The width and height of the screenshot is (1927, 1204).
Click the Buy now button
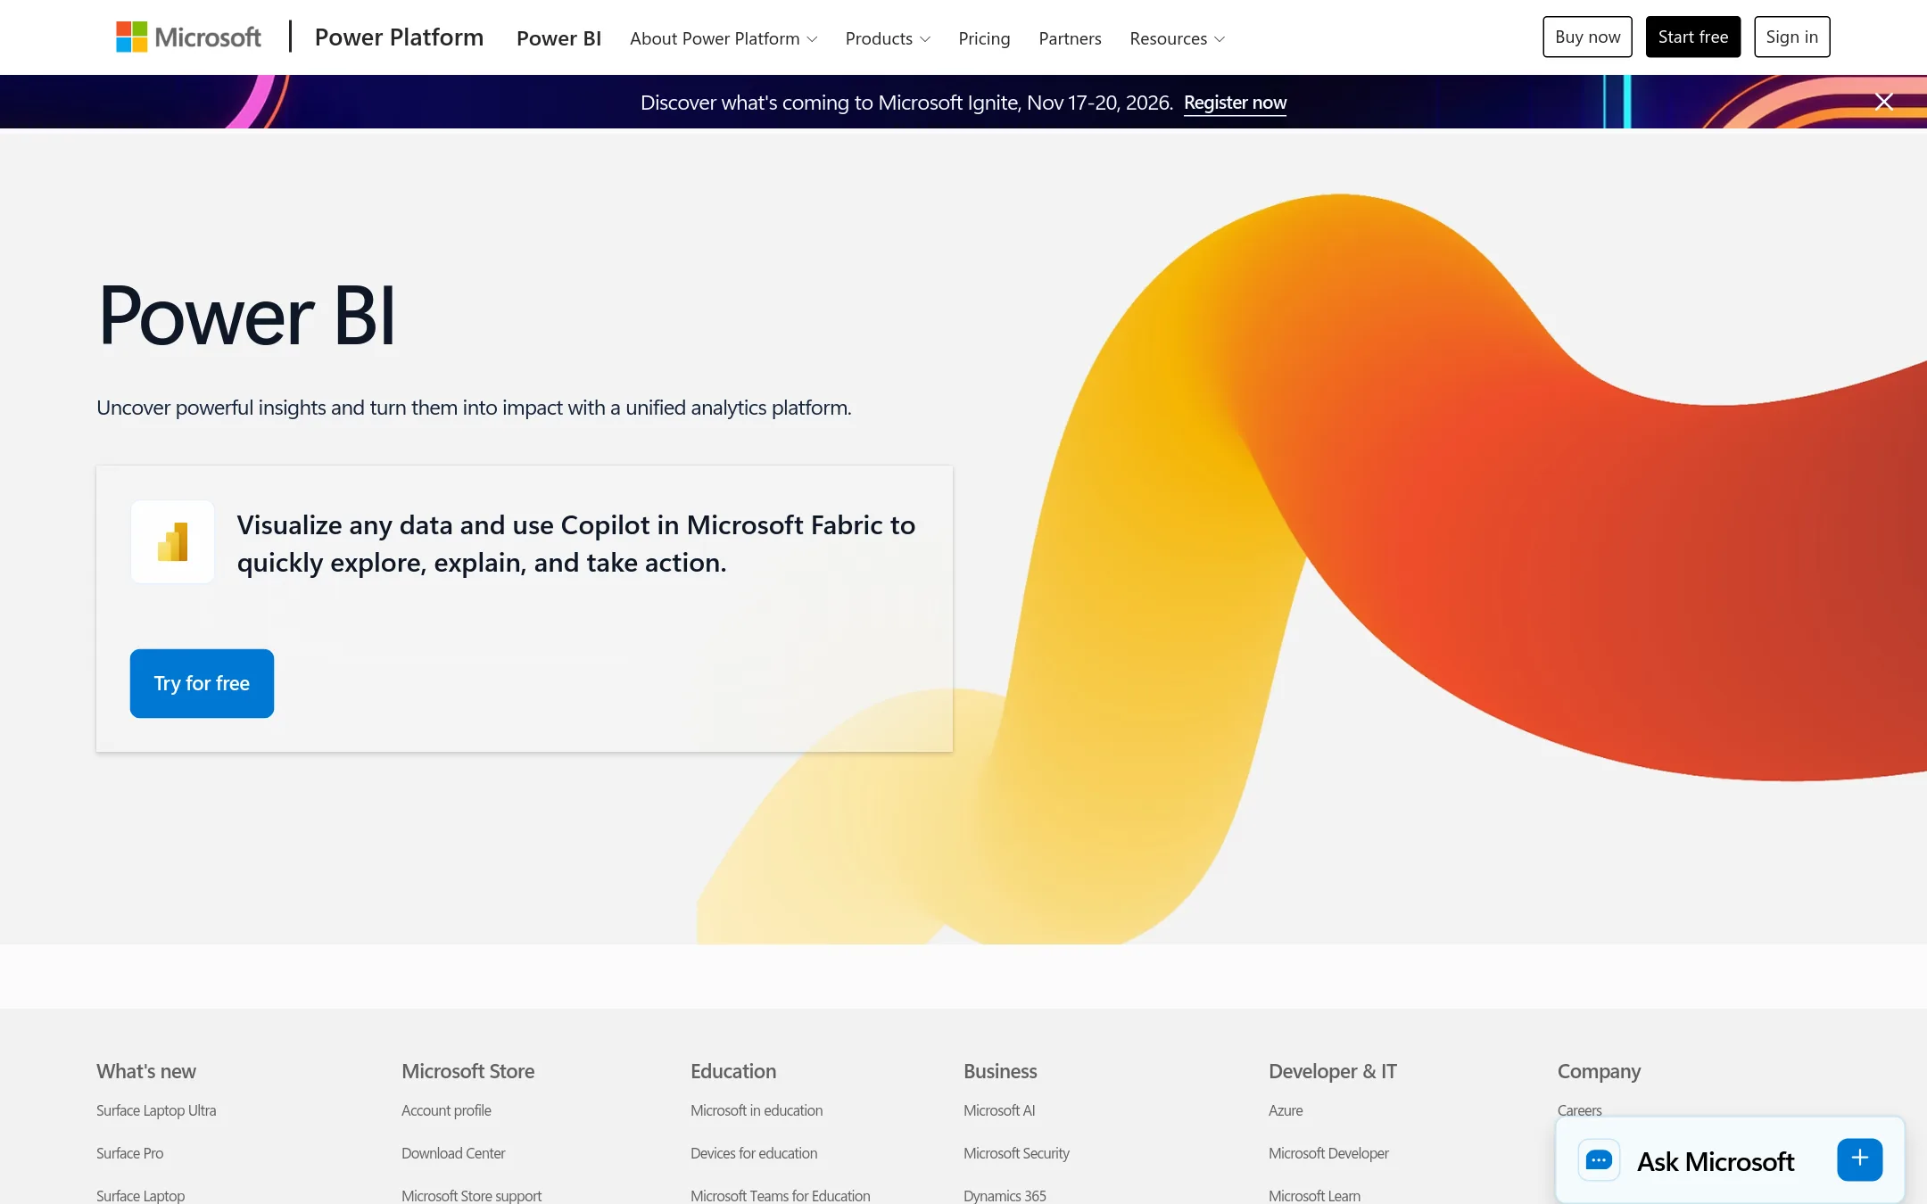coord(1587,37)
